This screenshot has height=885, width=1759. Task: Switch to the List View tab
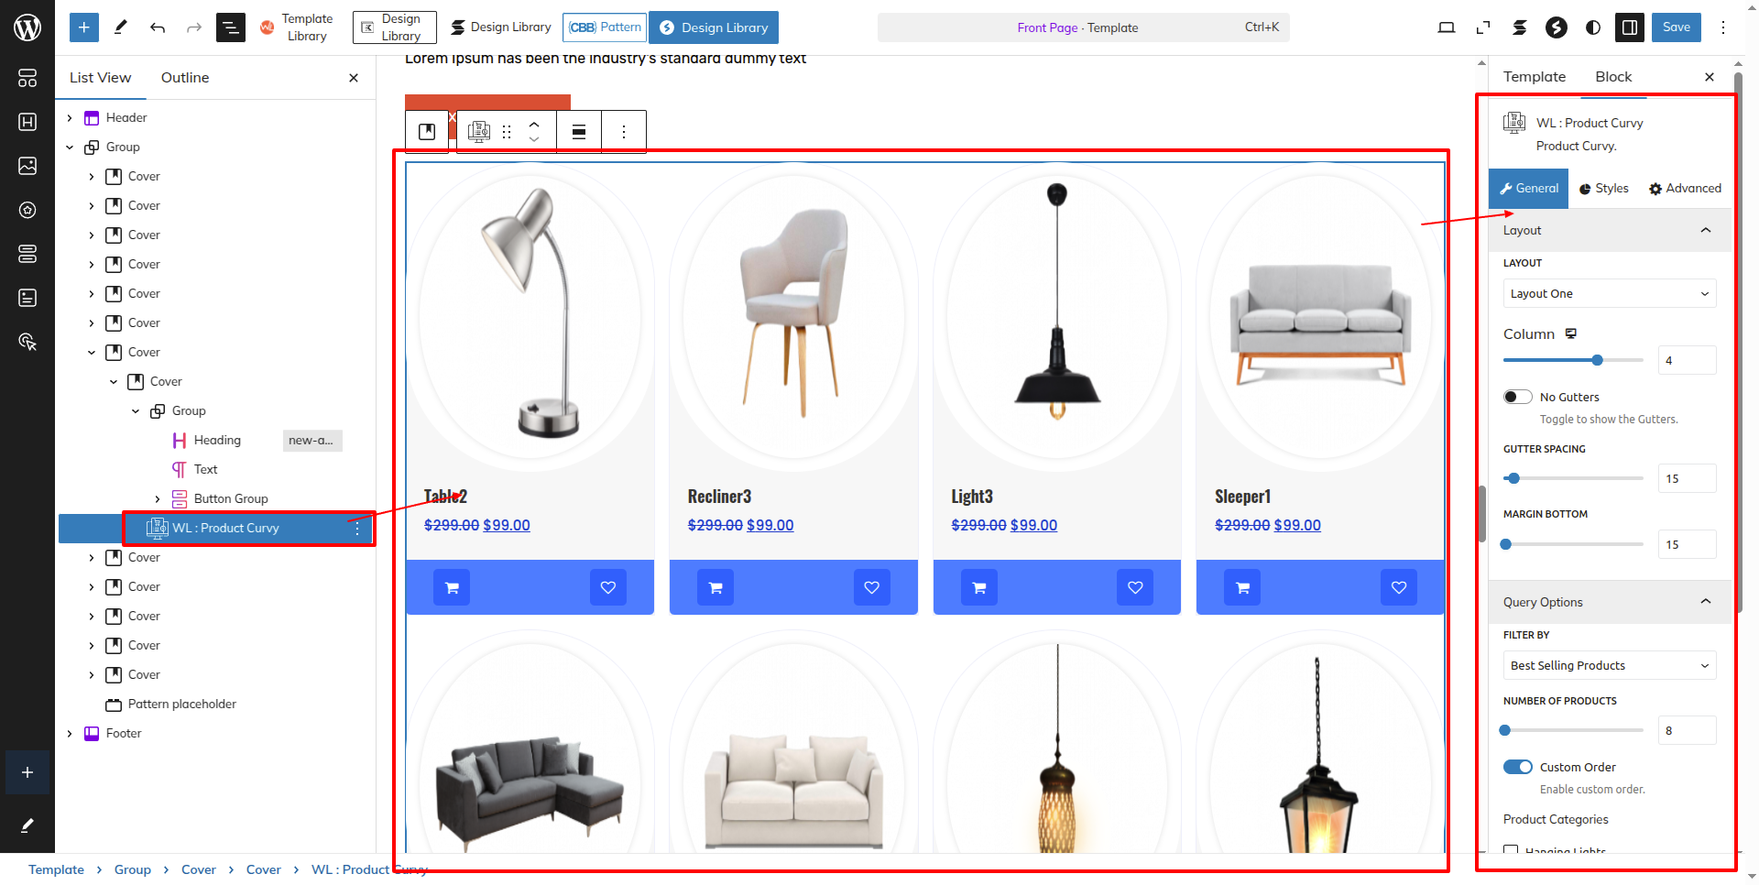pyautogui.click(x=100, y=78)
